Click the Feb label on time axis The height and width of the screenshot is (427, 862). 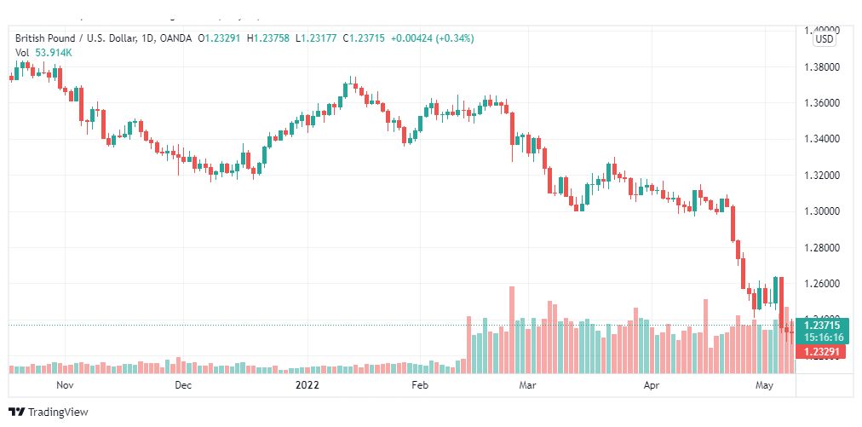pos(419,384)
